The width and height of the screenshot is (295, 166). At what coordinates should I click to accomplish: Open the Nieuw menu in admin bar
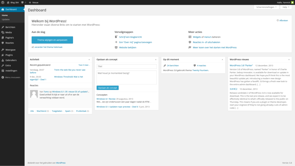click(33, 2)
